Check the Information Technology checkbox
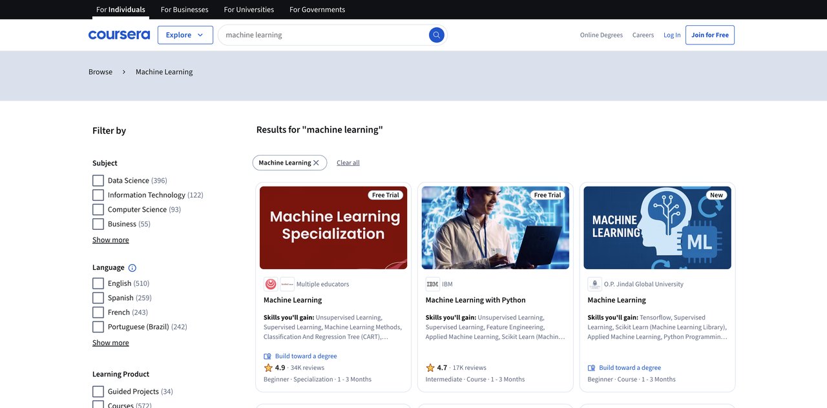Viewport: 827px width, 408px height. point(98,195)
